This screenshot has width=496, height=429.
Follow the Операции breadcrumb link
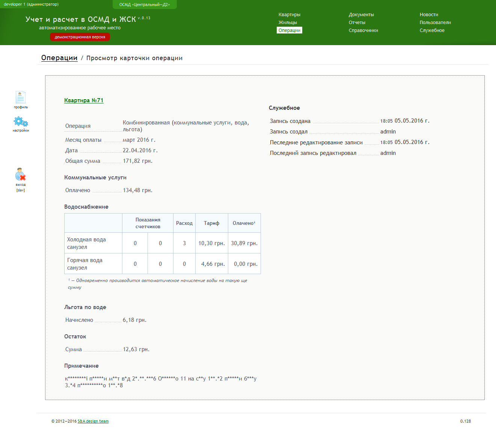pyautogui.click(x=59, y=58)
